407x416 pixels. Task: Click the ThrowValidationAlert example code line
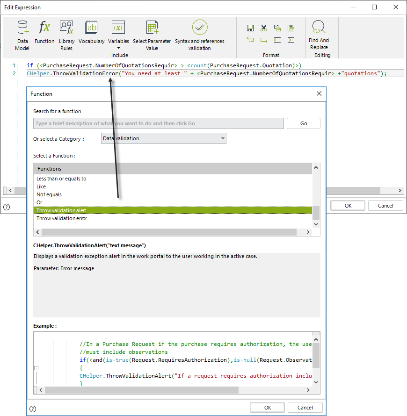196,376
